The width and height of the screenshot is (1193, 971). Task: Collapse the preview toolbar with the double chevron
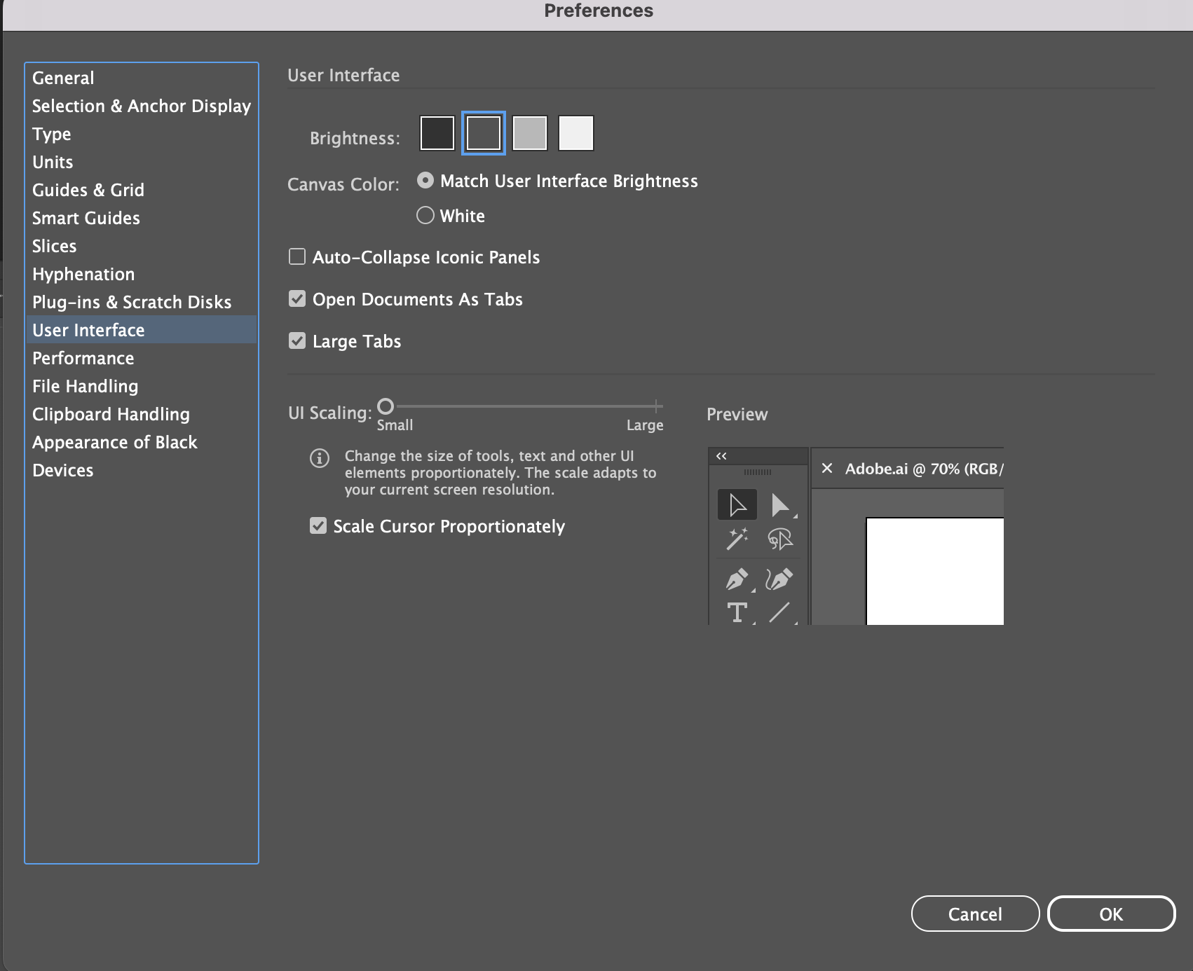[721, 455]
